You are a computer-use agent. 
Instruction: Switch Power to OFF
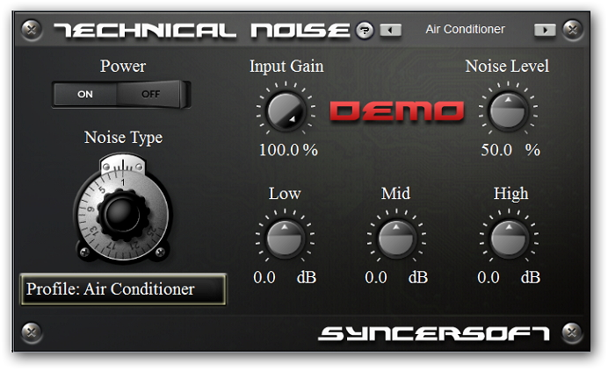(x=150, y=94)
